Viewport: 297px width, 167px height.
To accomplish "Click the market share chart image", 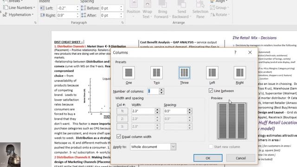I will (x=97, y=97).
